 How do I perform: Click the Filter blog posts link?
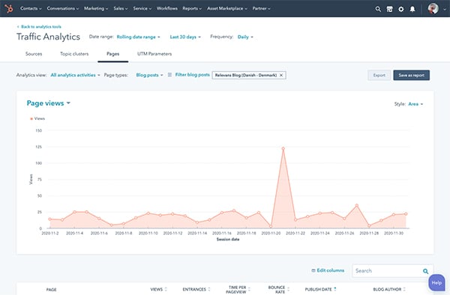coord(192,75)
